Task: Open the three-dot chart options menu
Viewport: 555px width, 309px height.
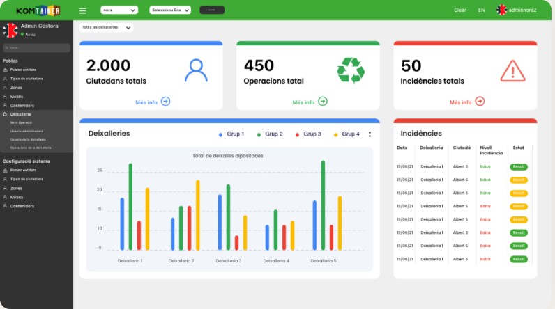Action: [x=370, y=134]
